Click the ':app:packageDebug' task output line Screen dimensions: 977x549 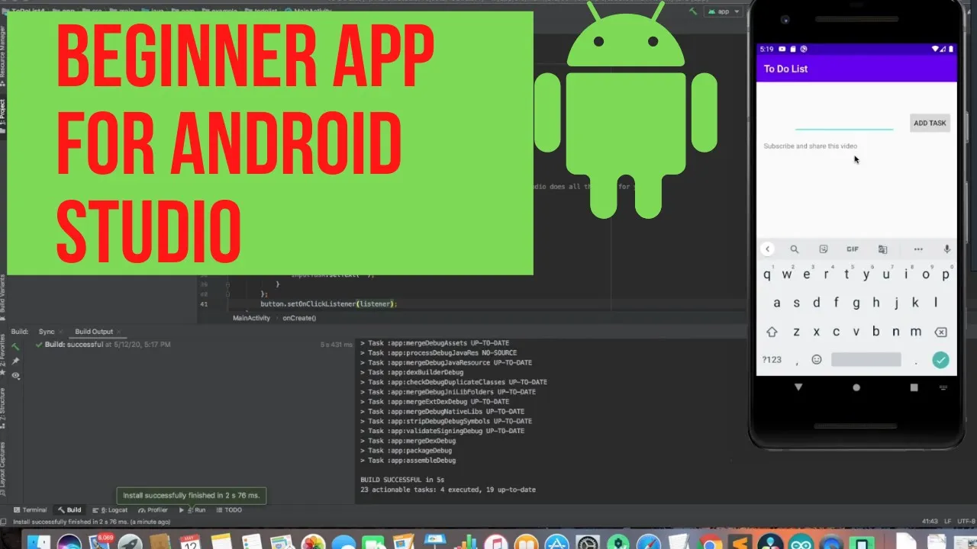pyautogui.click(x=406, y=451)
